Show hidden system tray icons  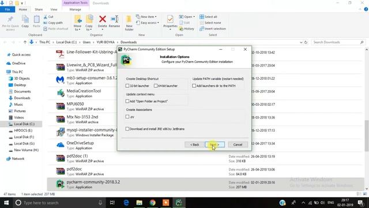(x=303, y=203)
